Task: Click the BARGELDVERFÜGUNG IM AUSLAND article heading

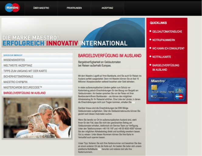Action: pos(110,56)
